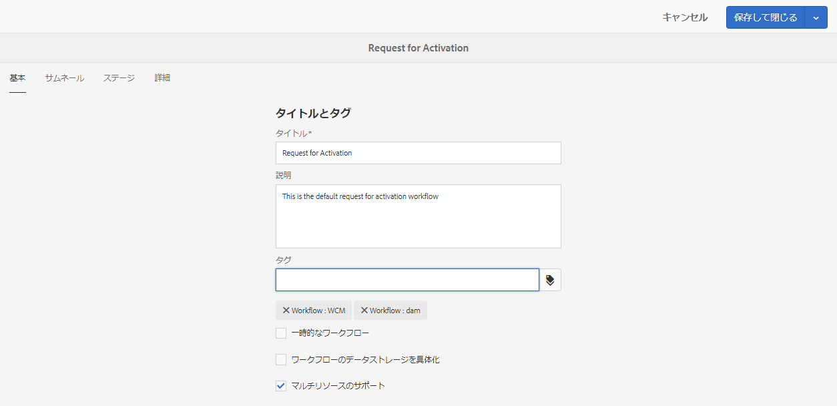The width and height of the screenshot is (837, 406).
Task: Click the タイトルとタグ section heading
Action: 313,114
